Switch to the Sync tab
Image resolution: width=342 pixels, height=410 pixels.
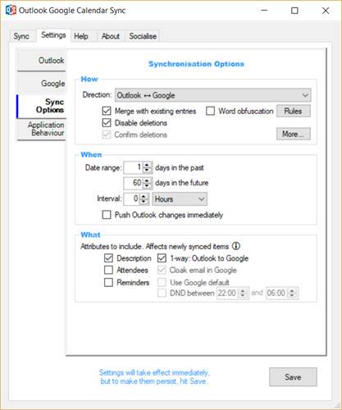click(x=21, y=36)
